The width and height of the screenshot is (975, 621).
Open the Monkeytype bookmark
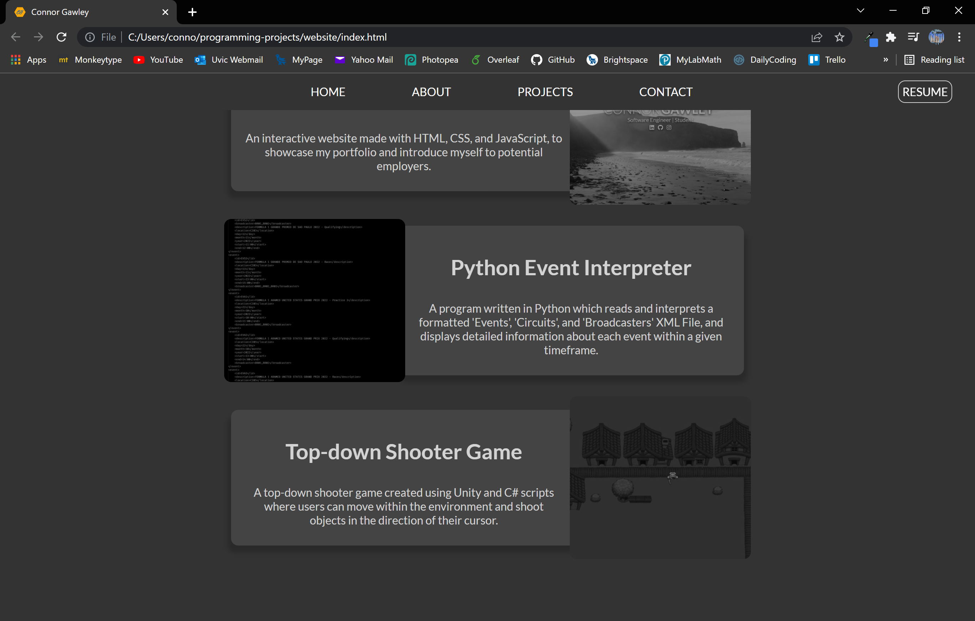click(x=90, y=60)
